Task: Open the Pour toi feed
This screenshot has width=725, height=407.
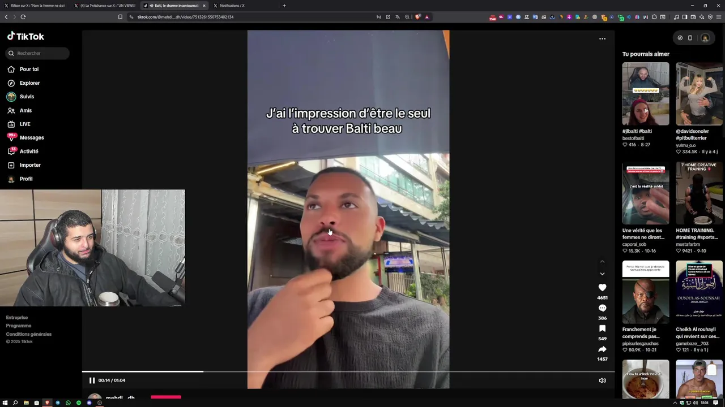Action: click(x=29, y=69)
